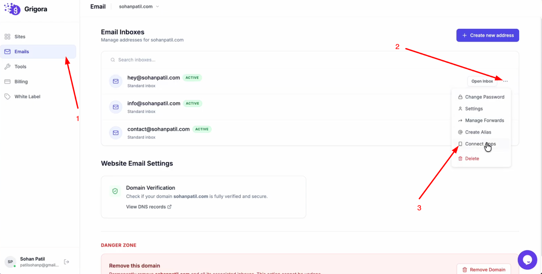Click the SP user avatar

coord(10,262)
